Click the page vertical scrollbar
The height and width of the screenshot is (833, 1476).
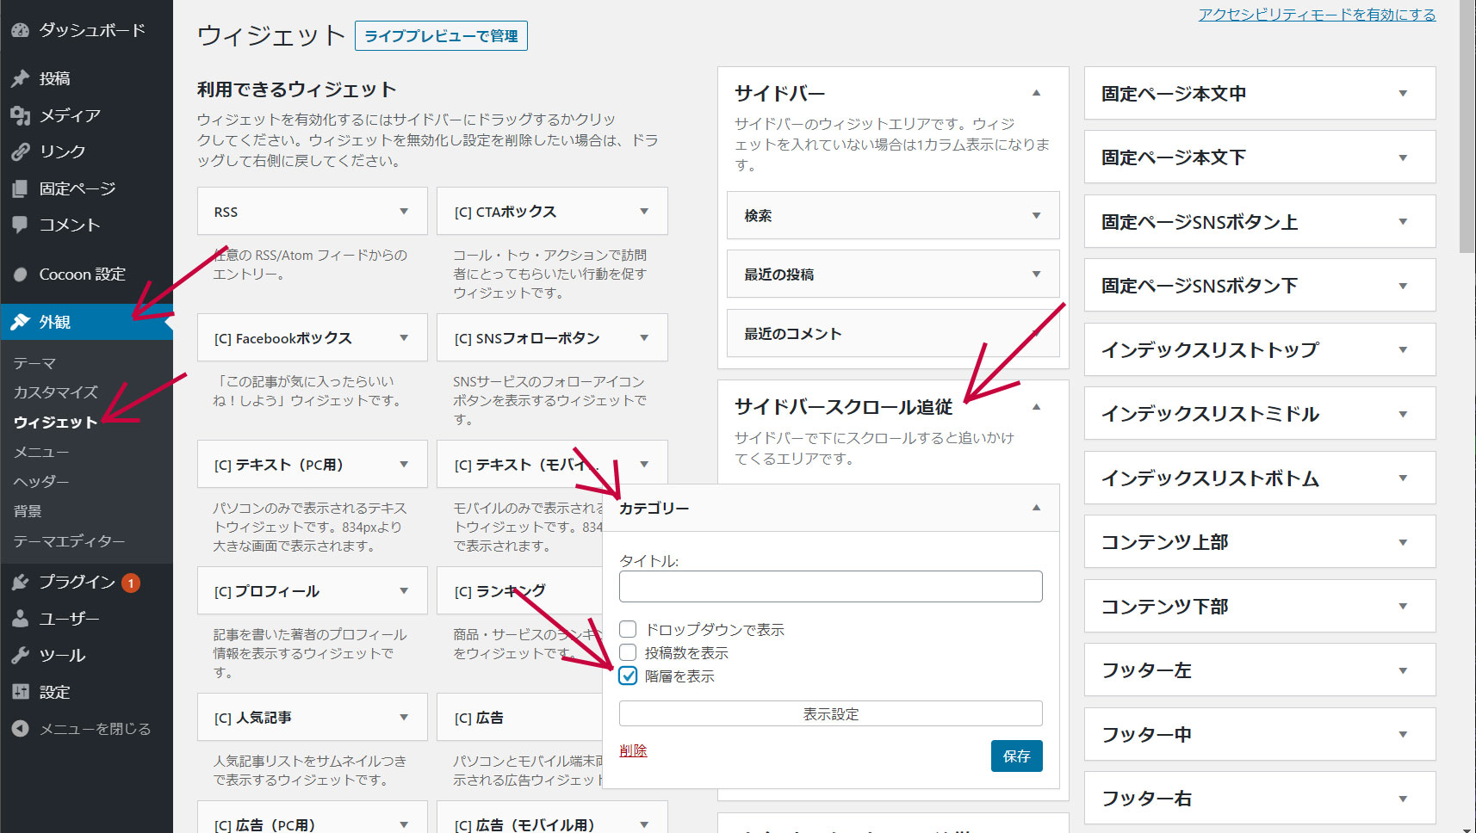point(1467,416)
